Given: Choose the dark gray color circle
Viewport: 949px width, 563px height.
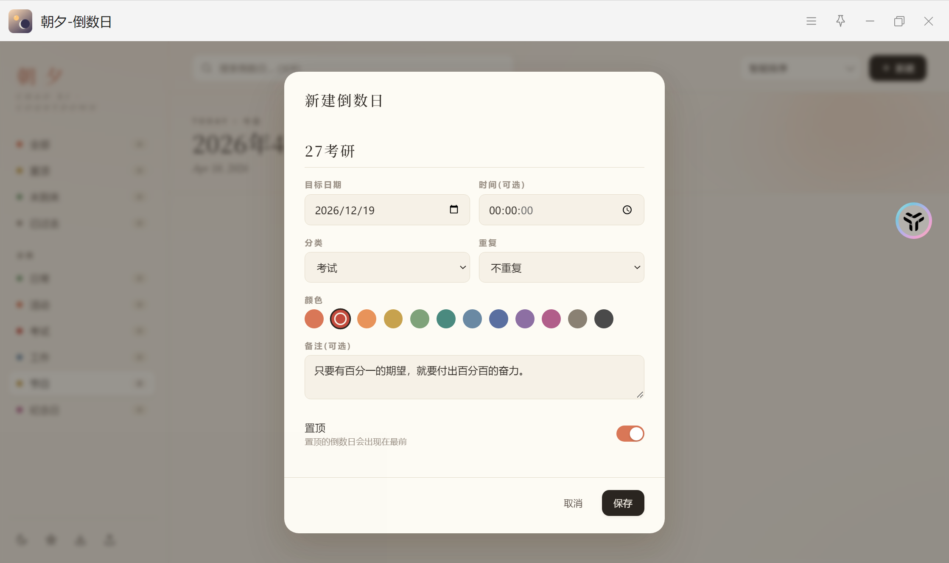Looking at the screenshot, I should pyautogui.click(x=604, y=319).
